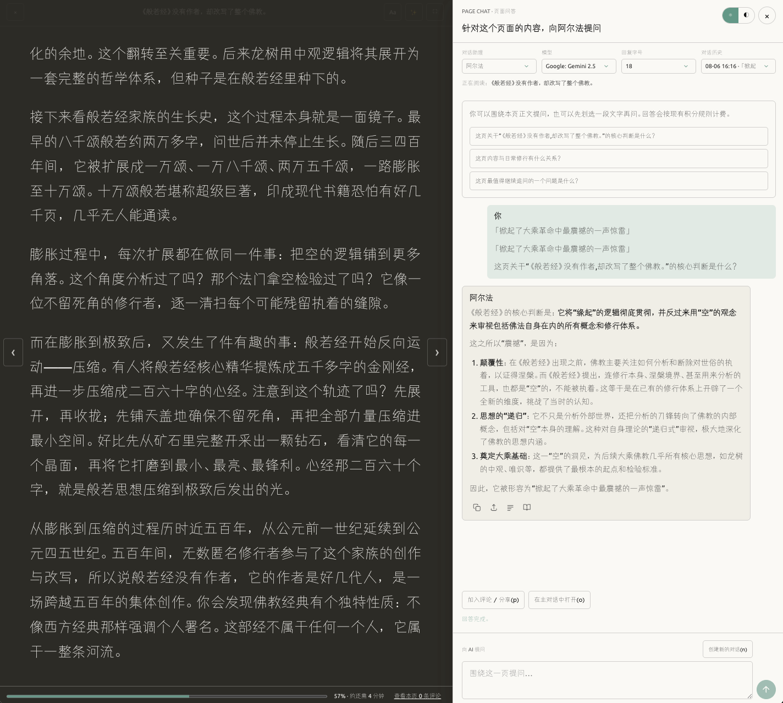Viewport: 783px width, 703px height.
Task: Focus the 围绕这一页提问… text box
Action: click(607, 680)
